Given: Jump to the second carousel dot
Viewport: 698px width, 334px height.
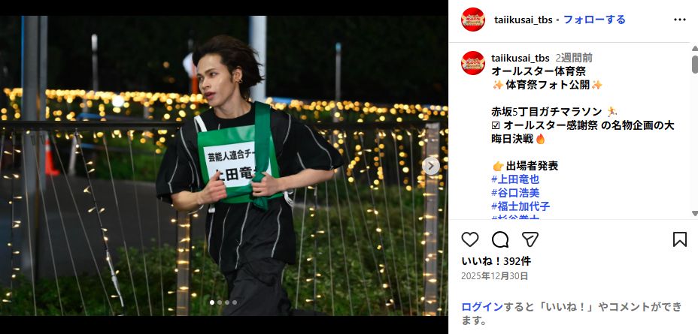Looking at the screenshot, I should click(220, 302).
